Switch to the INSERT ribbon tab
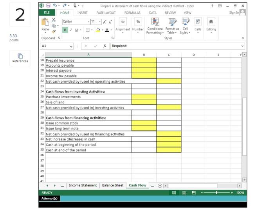The image size is (274, 213). (82, 13)
